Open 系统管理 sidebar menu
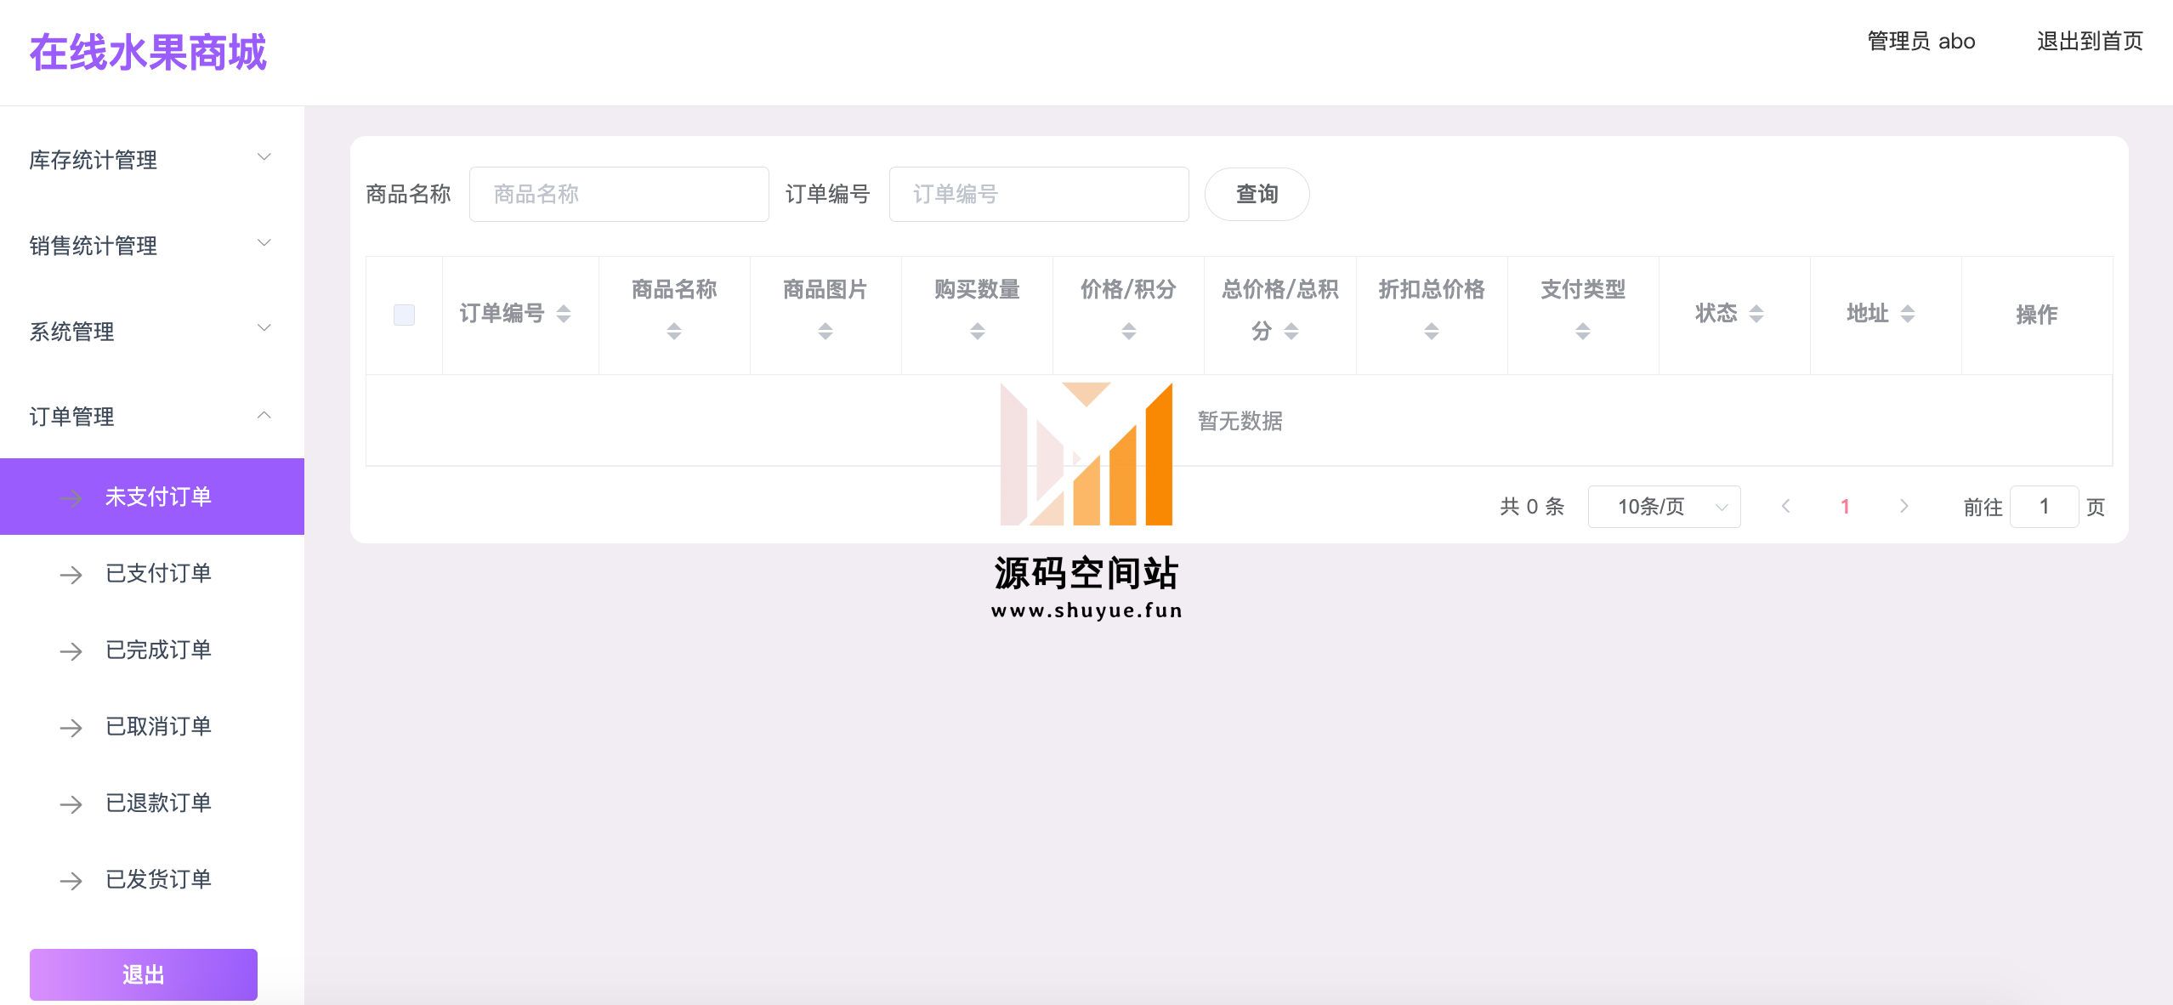This screenshot has height=1005, width=2173. pos(152,331)
